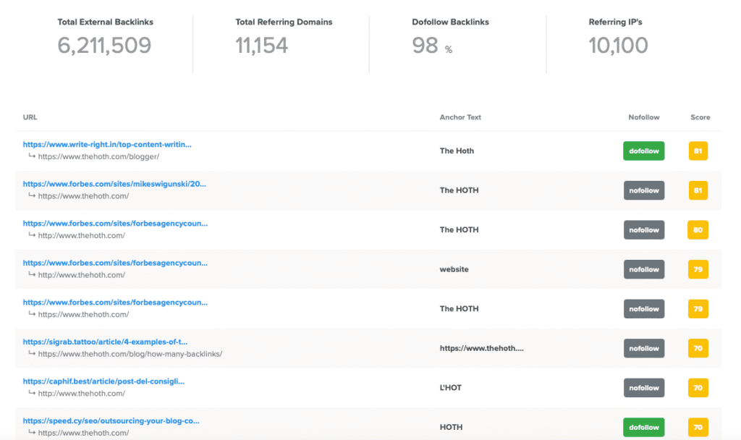
Task: Open the forbes.com mikeswigunski backlink
Action: (114, 184)
